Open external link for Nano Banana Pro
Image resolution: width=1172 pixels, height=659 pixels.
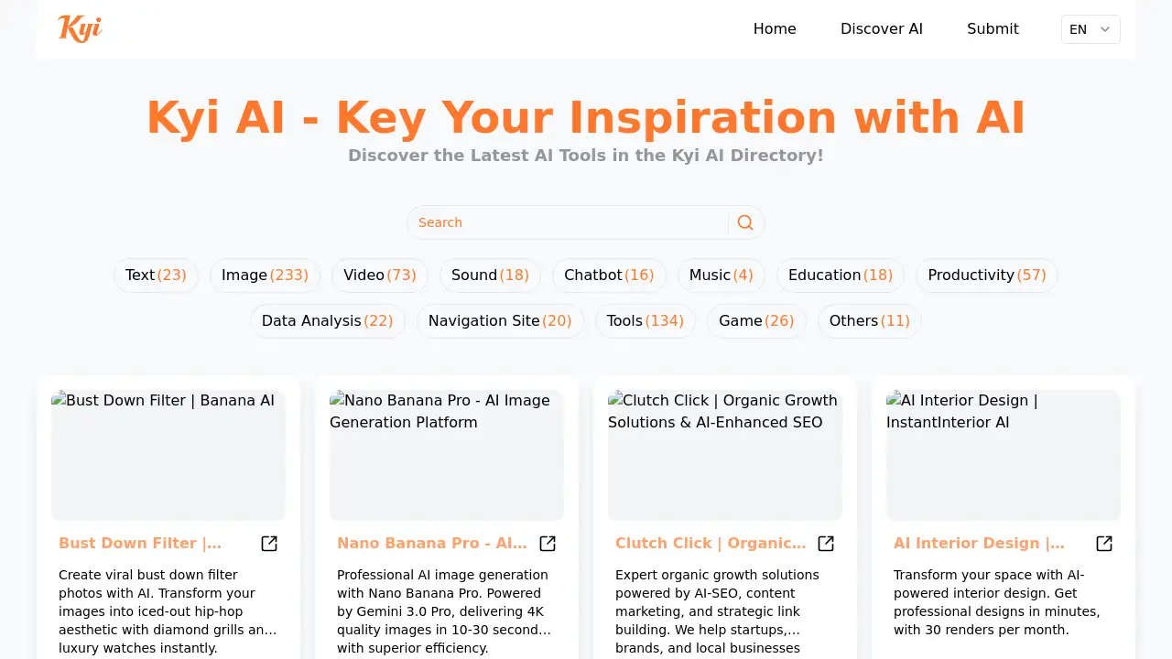point(548,544)
